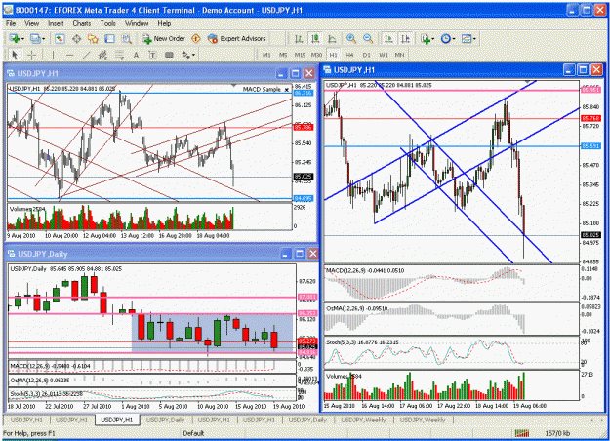
Task: Open the Profiles toolbar icon
Action: tap(35, 38)
